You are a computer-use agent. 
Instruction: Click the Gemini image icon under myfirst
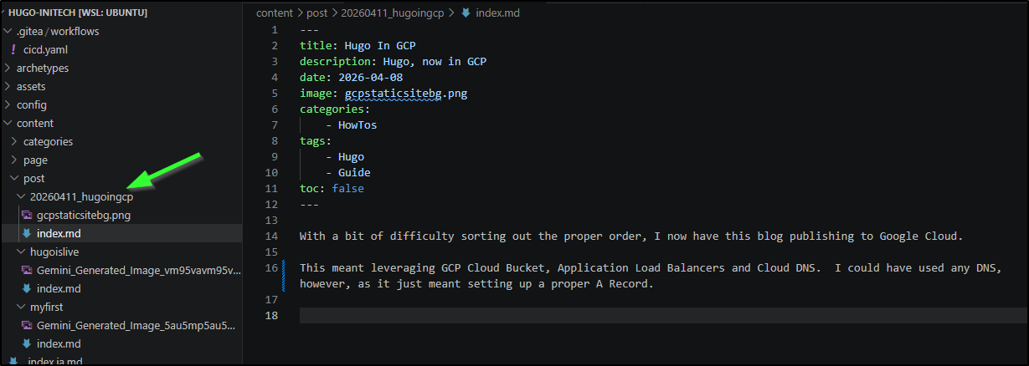(27, 325)
